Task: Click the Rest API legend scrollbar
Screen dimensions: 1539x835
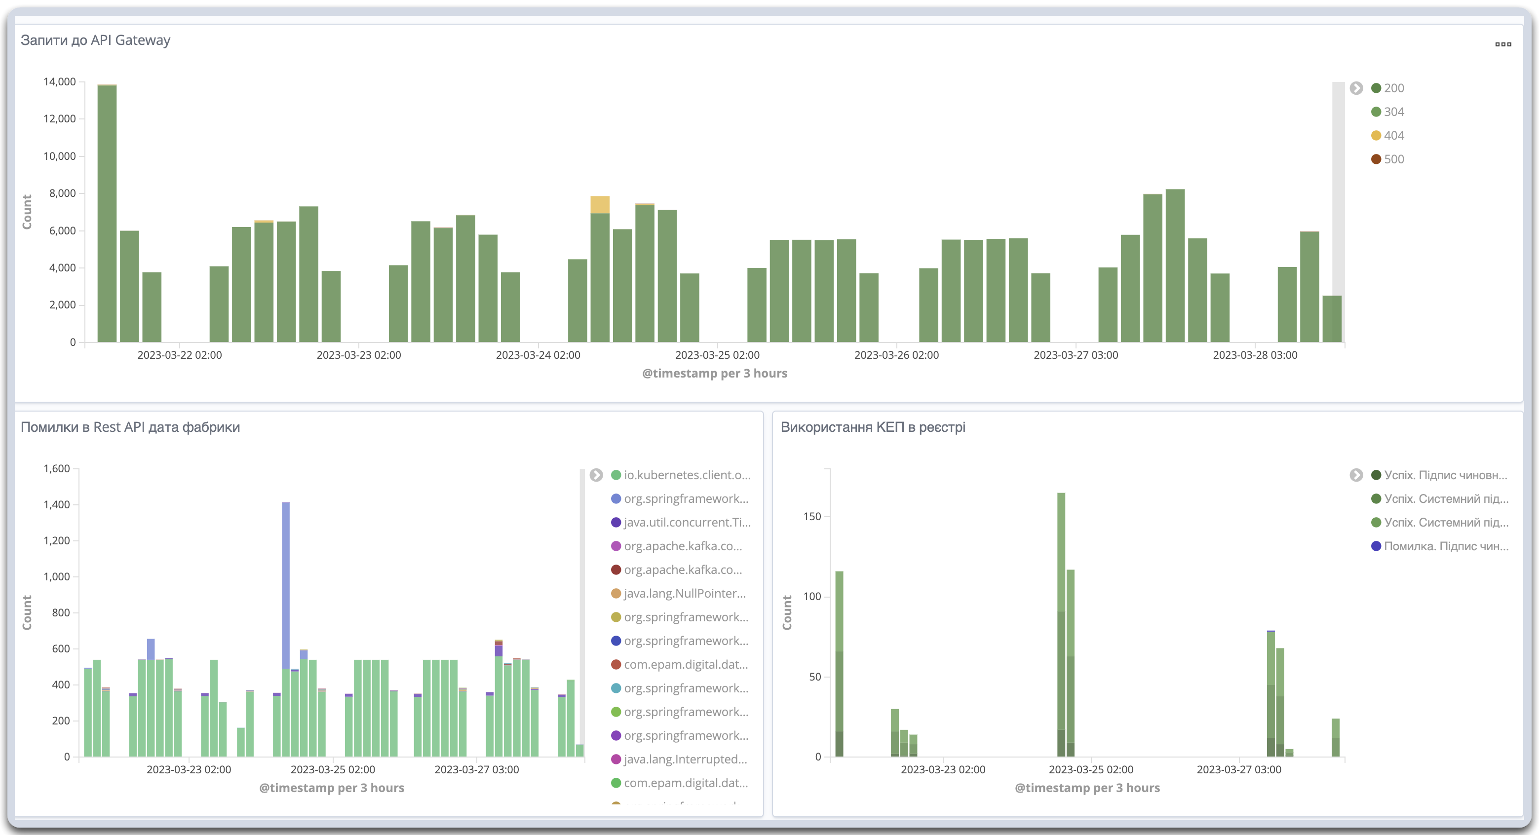Action: coord(582,597)
